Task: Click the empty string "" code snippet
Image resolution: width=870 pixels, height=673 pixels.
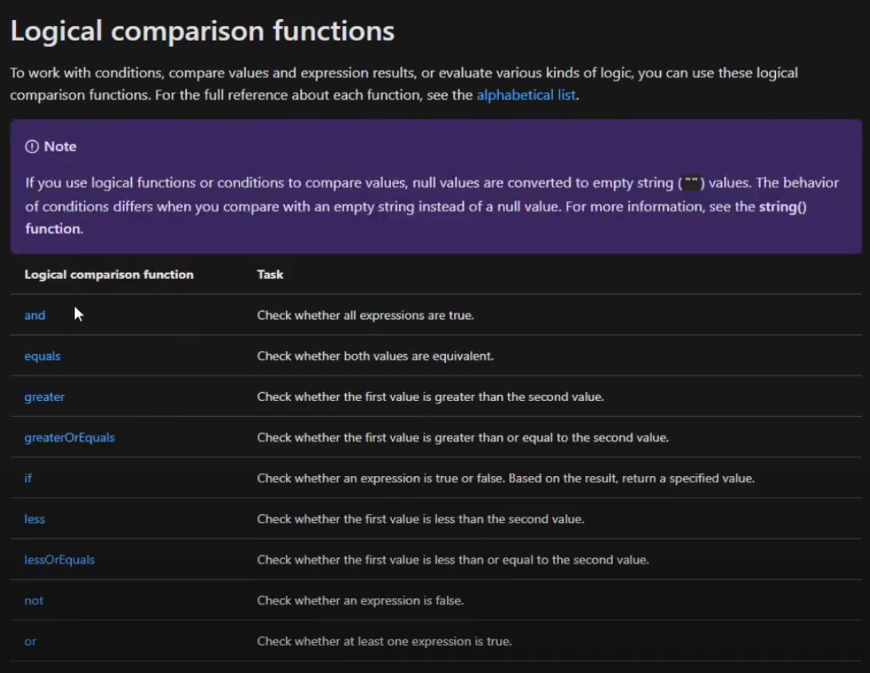Action: click(691, 183)
